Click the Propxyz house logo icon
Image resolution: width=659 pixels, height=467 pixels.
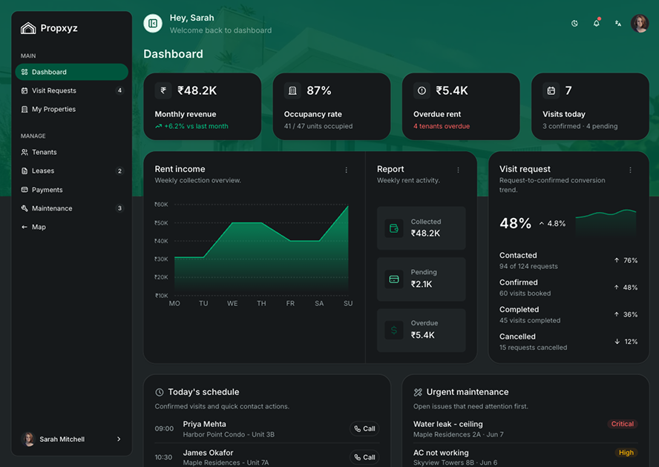tap(28, 28)
